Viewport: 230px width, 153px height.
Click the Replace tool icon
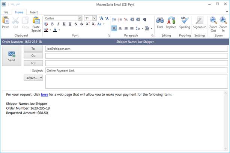pyautogui.click(x=171, y=22)
